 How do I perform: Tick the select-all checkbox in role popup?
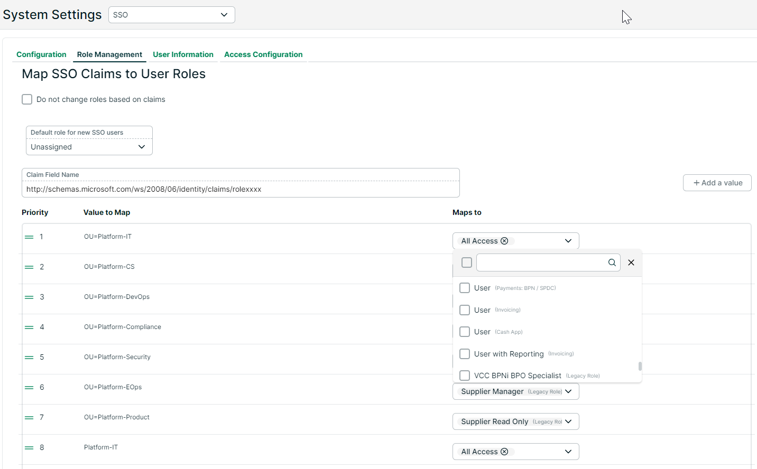467,262
